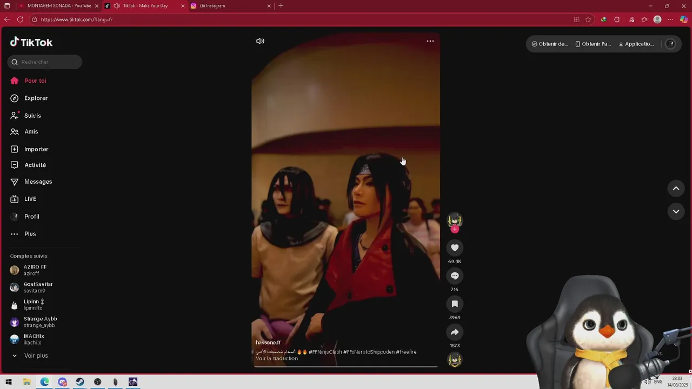The height and width of the screenshot is (389, 692).
Task: Bookmark the video to favorites
Action: tap(455, 304)
